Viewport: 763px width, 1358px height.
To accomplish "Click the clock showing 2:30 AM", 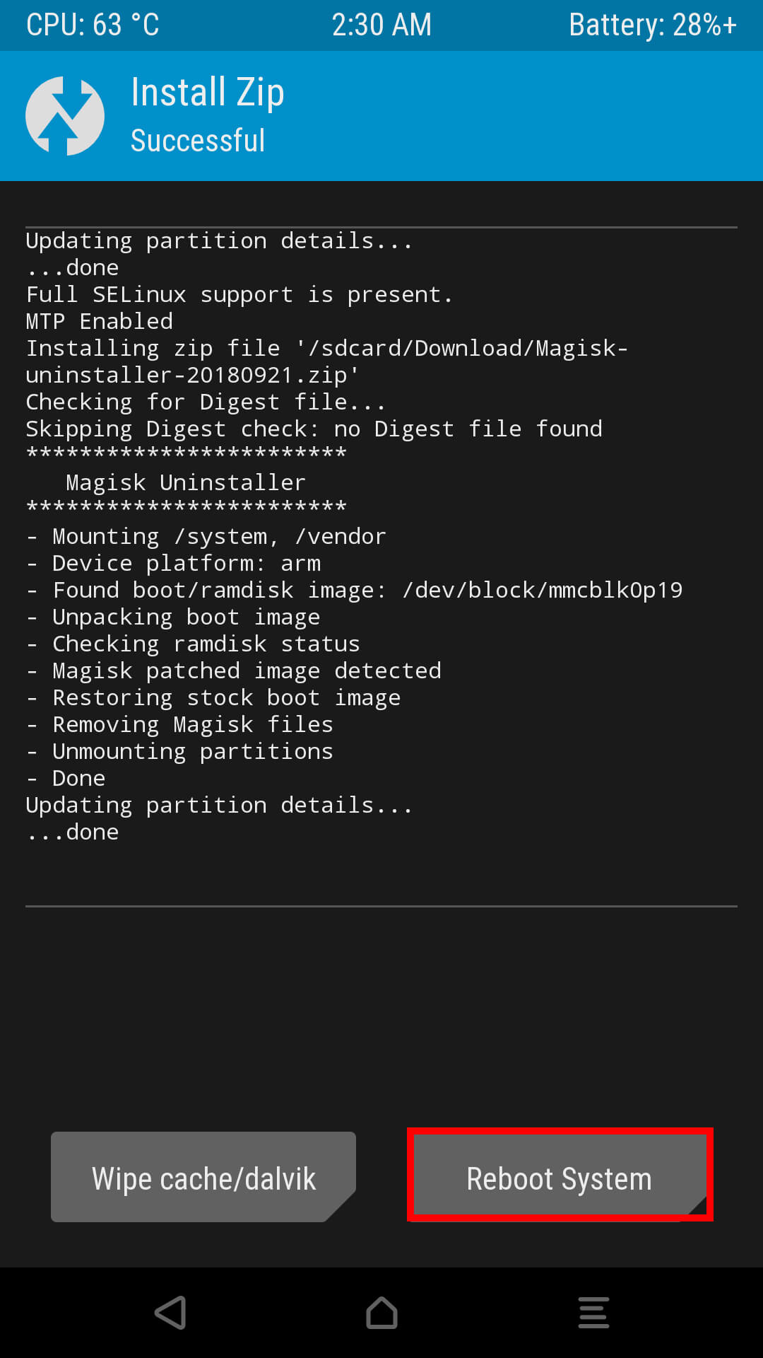I will pos(381,25).
